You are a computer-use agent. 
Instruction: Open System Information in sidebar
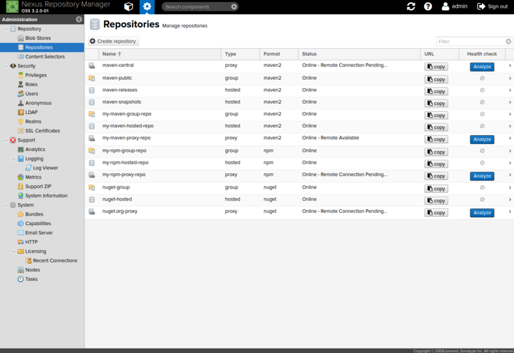46,195
